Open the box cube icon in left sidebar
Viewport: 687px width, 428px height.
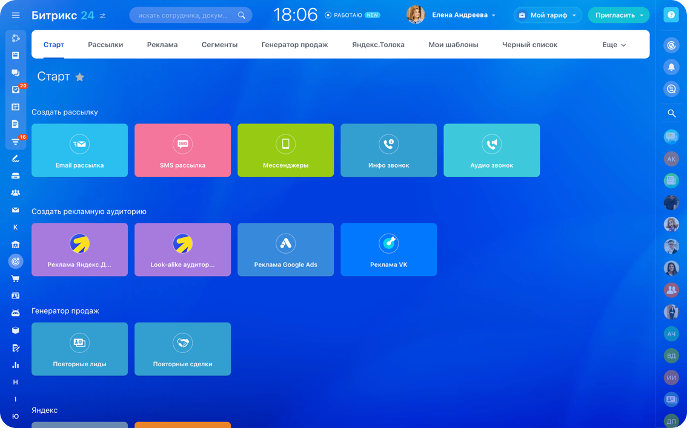point(15,331)
